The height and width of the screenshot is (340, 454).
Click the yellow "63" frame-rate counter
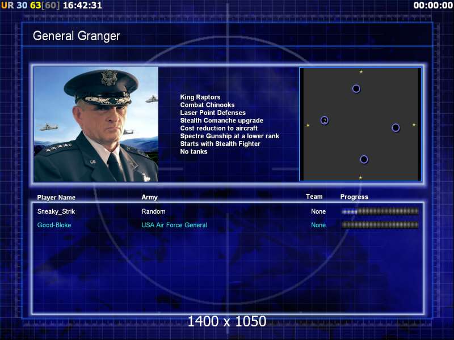[36, 5]
